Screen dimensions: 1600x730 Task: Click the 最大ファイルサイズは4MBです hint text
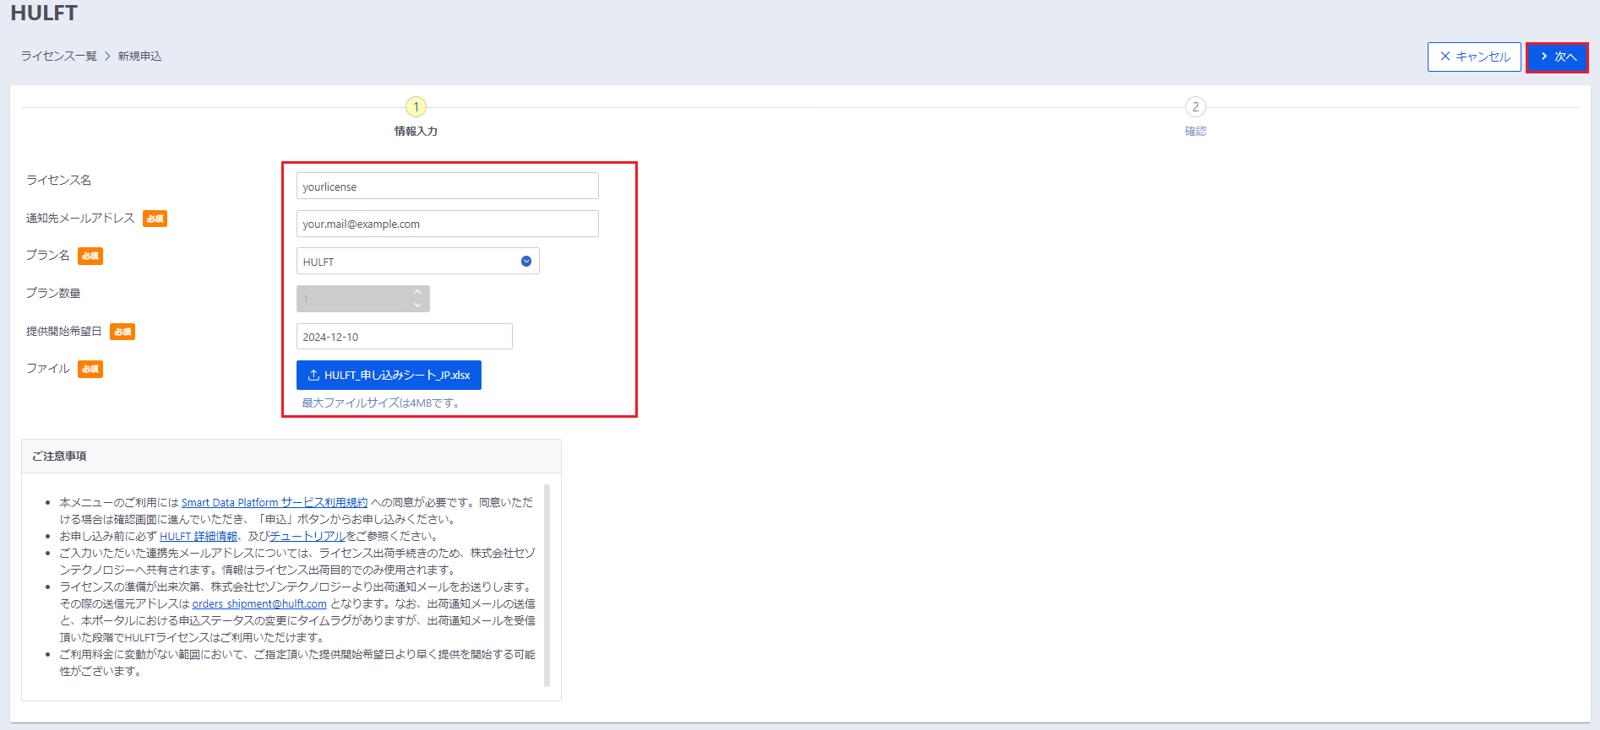pyautogui.click(x=381, y=403)
